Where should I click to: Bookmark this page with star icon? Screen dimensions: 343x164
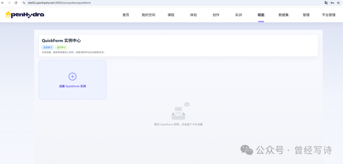coord(339,3)
